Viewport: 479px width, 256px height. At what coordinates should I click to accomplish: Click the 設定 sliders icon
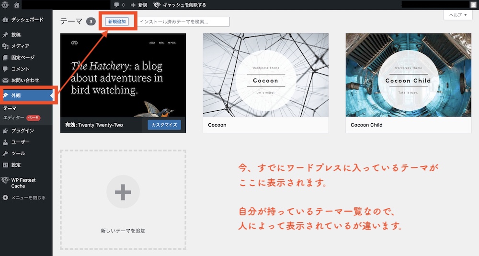(5, 165)
